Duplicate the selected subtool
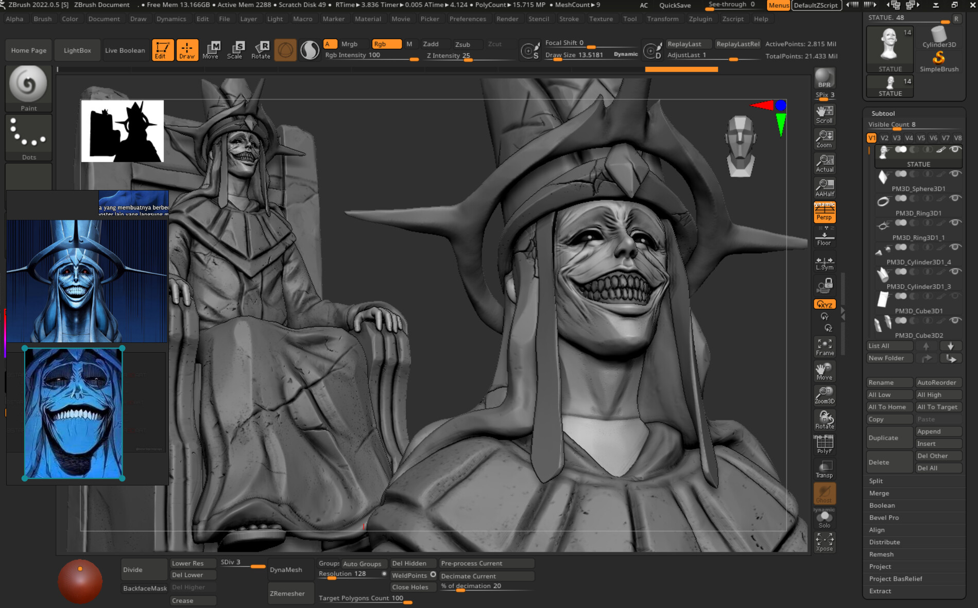 [888, 437]
